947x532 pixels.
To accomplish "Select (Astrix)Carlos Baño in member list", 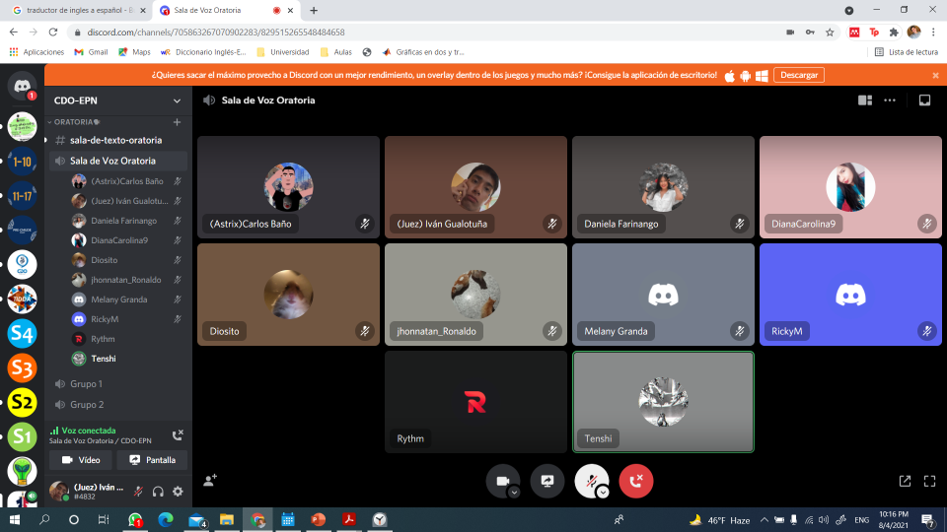I will pos(127,181).
